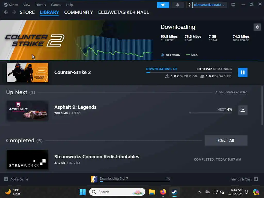Open the Games menu

tap(56, 5)
